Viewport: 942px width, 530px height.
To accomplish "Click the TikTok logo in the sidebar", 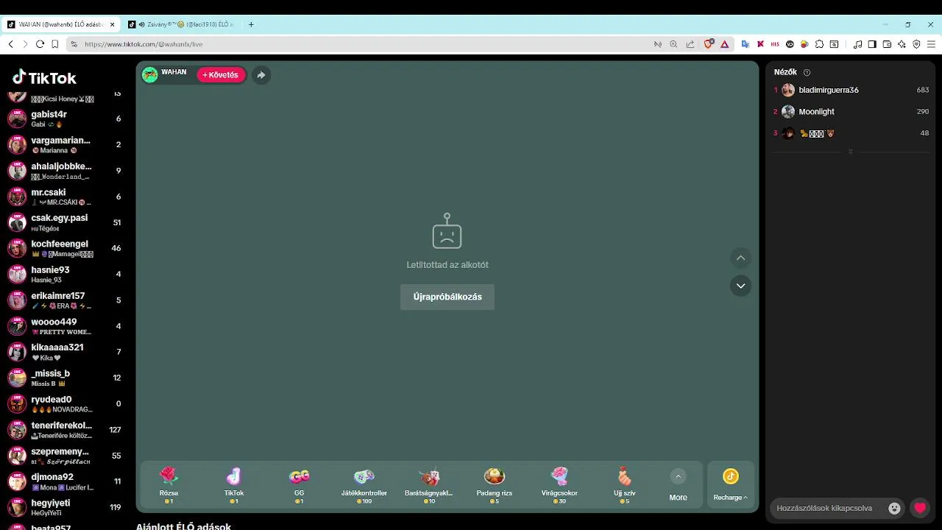I will [x=44, y=77].
